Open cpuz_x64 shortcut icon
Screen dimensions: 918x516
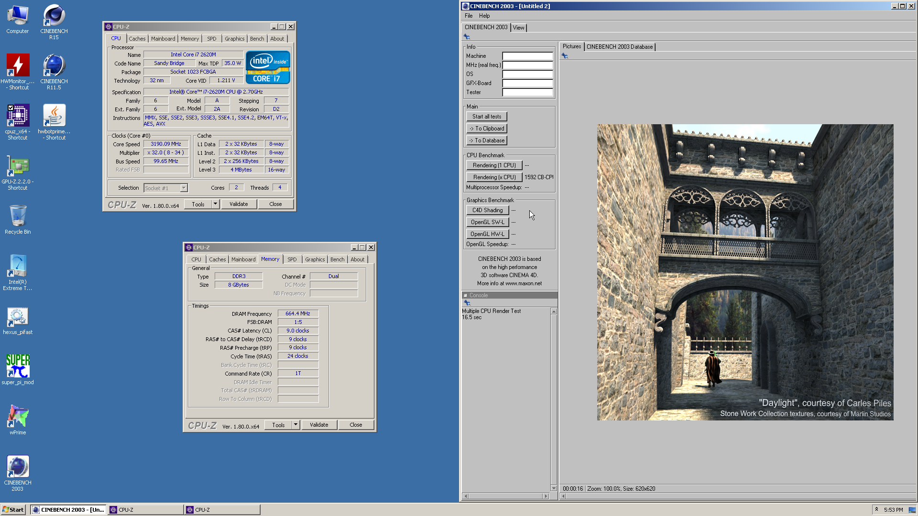18,122
